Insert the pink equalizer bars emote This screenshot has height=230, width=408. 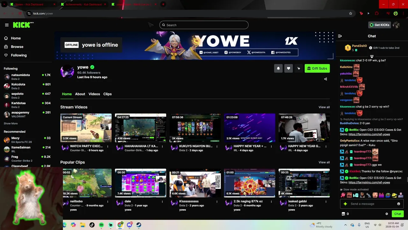click(381, 195)
